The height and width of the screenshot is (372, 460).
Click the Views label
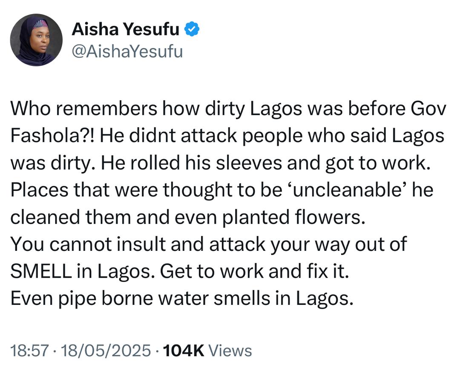click(x=231, y=351)
